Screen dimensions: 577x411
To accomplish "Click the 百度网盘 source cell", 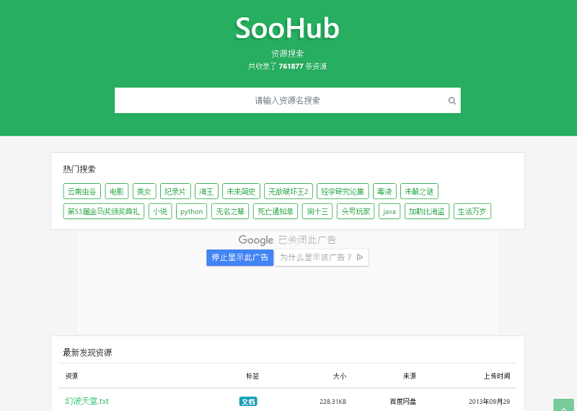I will [403, 402].
